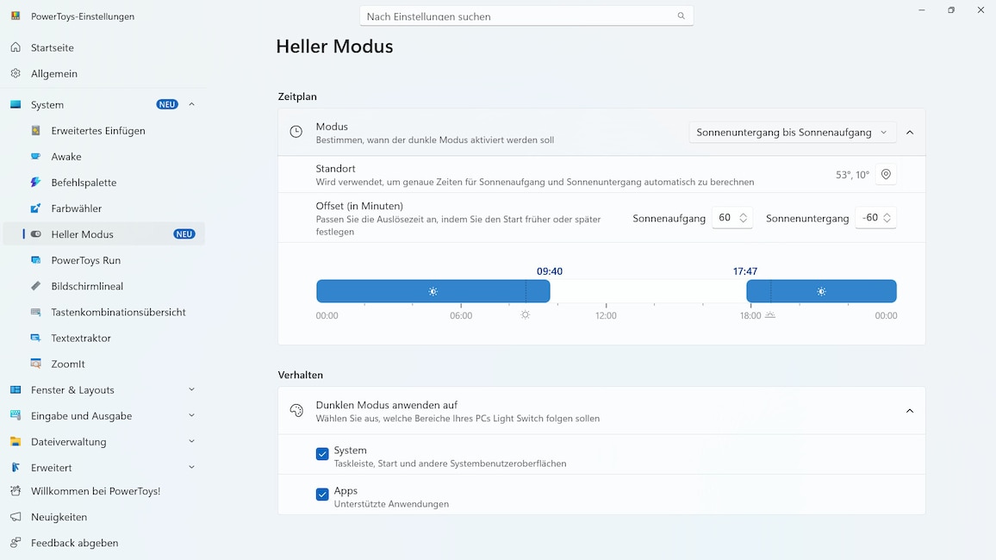Collapse Dunklen Modus anwenden auf card
The width and height of the screenshot is (996, 560).
click(x=910, y=411)
